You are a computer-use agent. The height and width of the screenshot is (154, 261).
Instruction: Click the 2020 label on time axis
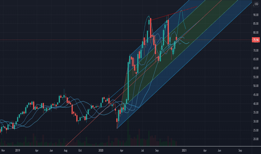coord(101,151)
